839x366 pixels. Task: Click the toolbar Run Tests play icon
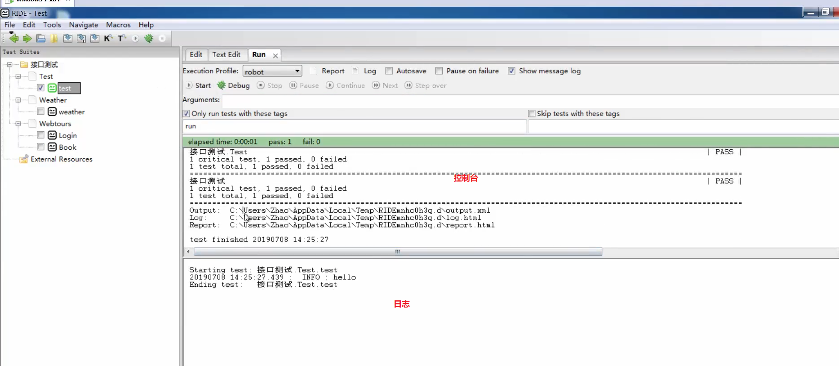click(135, 38)
